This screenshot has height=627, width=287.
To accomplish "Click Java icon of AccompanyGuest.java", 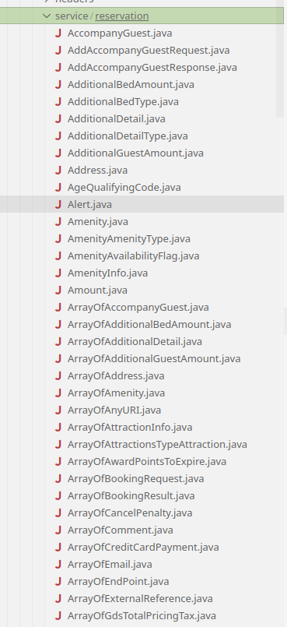I will pos(58,33).
